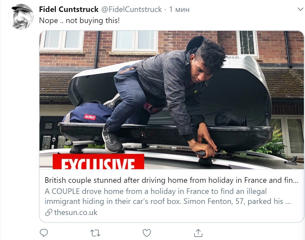Viewport: 305px width, 240px height.
Task: Click the "1 мин" tweet timestamp
Action: pos(179,9)
